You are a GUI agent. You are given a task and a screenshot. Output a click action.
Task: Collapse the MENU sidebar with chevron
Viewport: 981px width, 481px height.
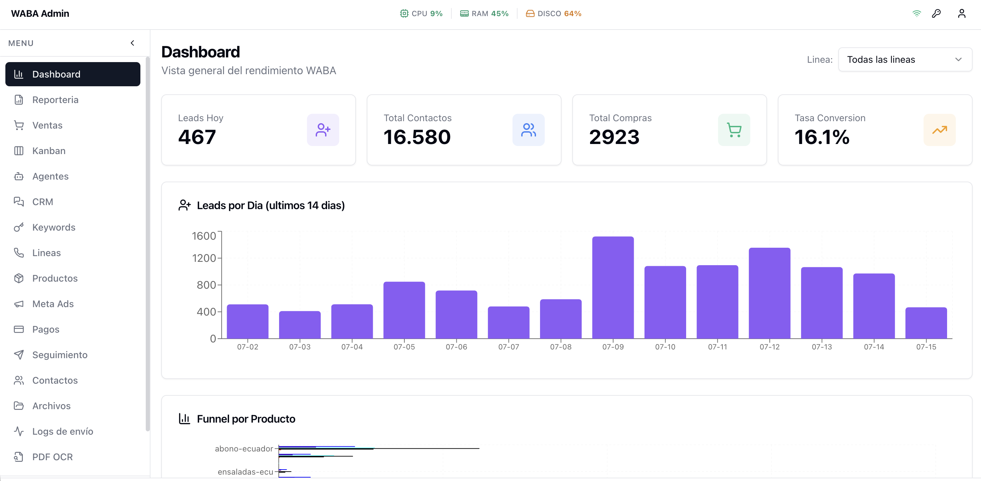tap(133, 43)
